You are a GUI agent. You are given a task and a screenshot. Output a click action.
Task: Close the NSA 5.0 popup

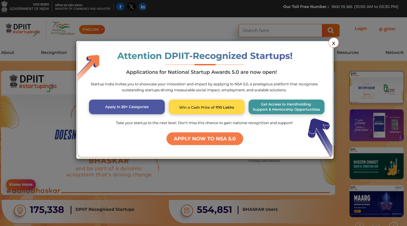[334, 43]
